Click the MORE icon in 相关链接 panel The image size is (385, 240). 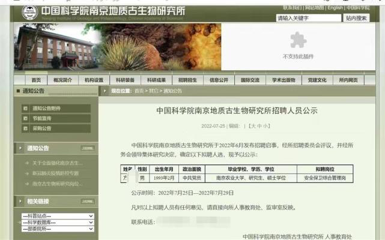(x=87, y=201)
